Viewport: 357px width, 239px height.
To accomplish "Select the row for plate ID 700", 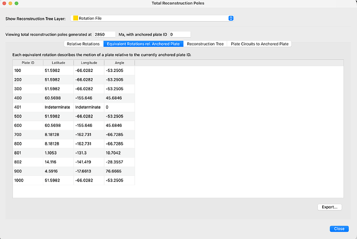I will coord(74,135).
